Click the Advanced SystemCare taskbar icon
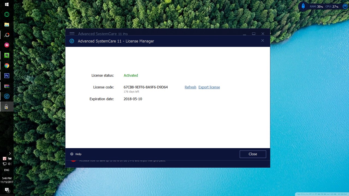The image size is (349, 196). point(7,96)
